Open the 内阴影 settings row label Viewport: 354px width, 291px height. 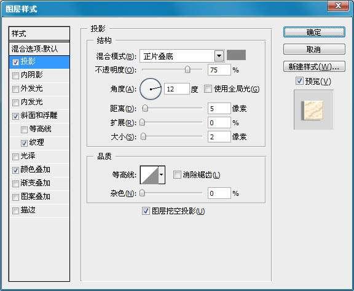tap(31, 75)
